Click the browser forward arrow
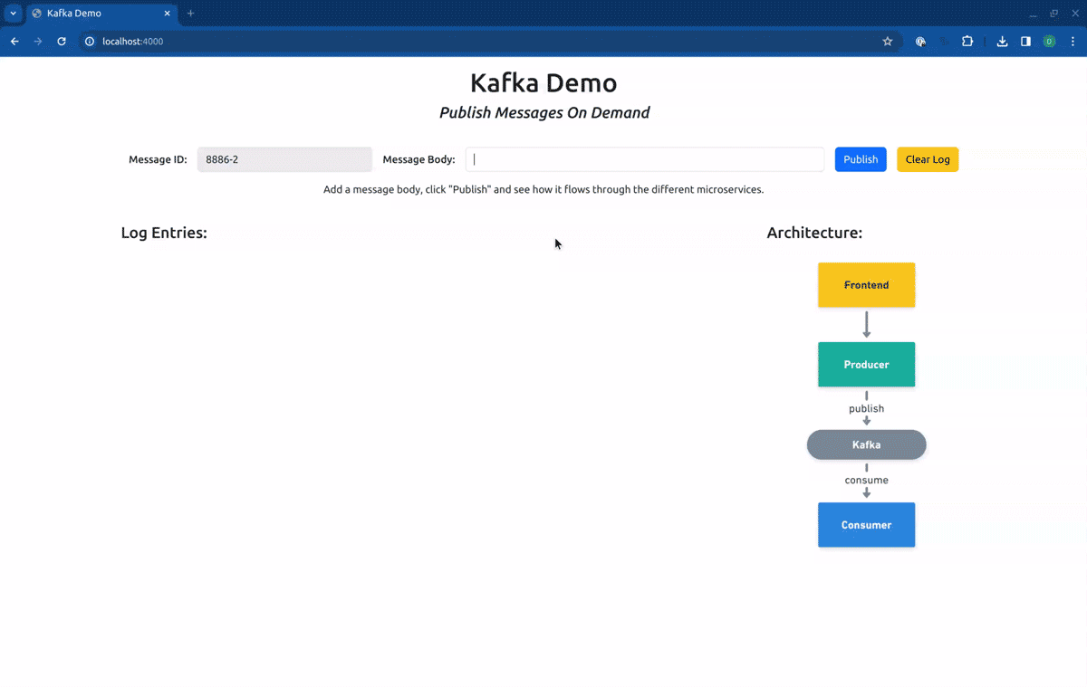Image resolution: width=1087 pixels, height=687 pixels. [x=38, y=42]
